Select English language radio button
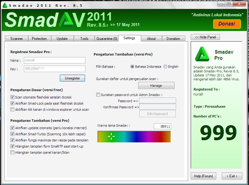The width and height of the screenshot is (249, 185). [165, 67]
